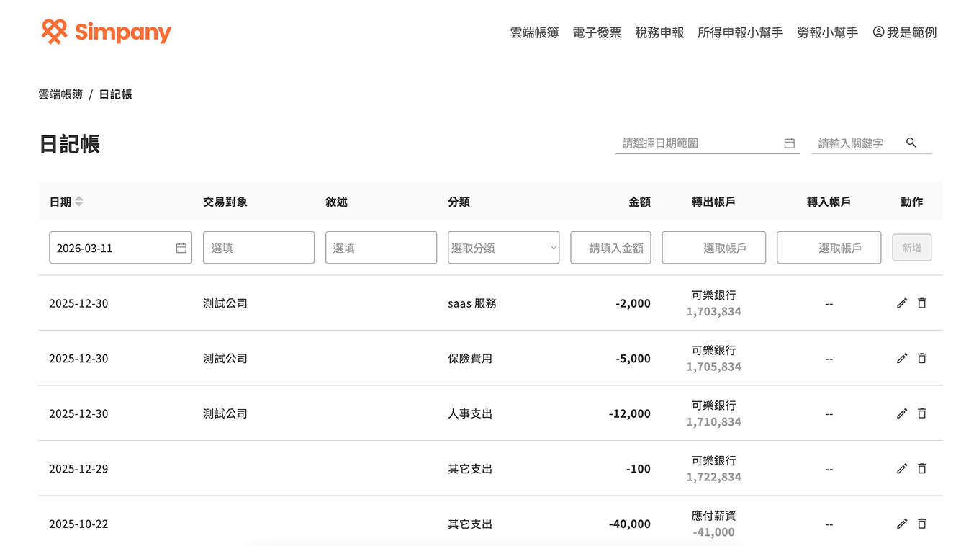Image resolution: width=979 pixels, height=546 pixels.
Task: Delete the -40,000 其它支出 entry
Action: click(922, 524)
